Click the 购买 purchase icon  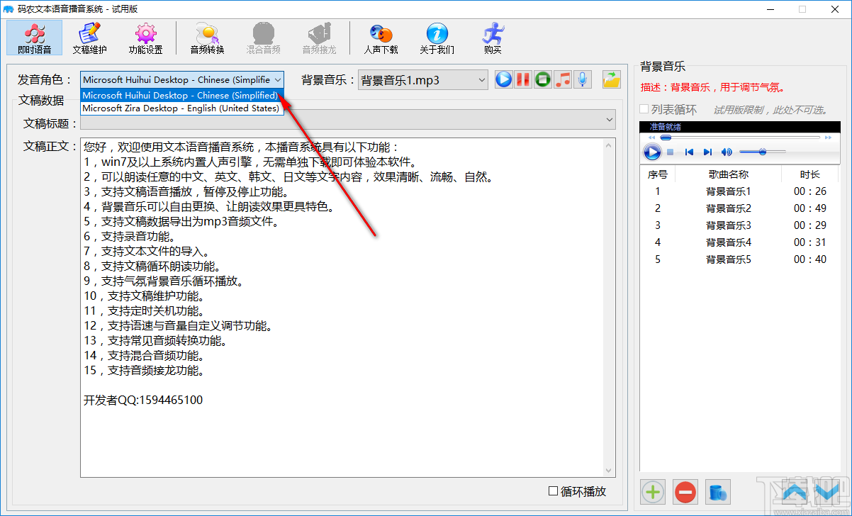pos(493,38)
